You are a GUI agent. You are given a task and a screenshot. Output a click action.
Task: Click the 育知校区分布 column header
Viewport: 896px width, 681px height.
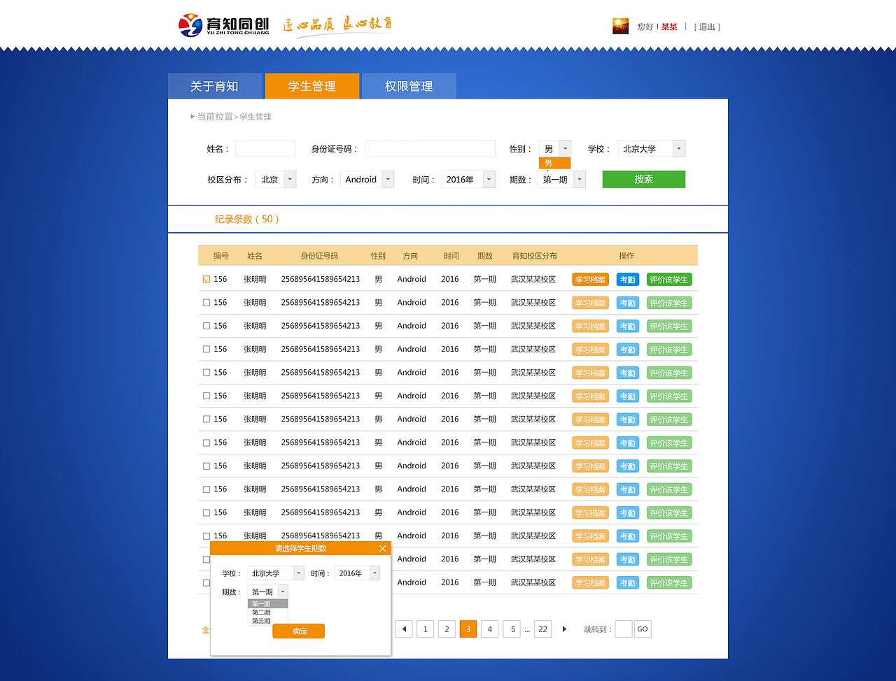click(535, 256)
